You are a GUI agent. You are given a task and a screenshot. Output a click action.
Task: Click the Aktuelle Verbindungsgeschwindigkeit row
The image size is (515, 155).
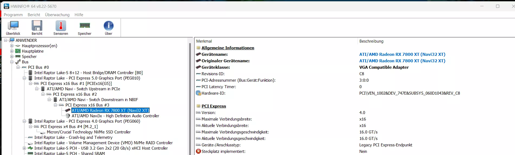coord(355,138)
